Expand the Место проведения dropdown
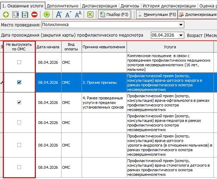The height and width of the screenshot is (179, 217). coord(181,25)
